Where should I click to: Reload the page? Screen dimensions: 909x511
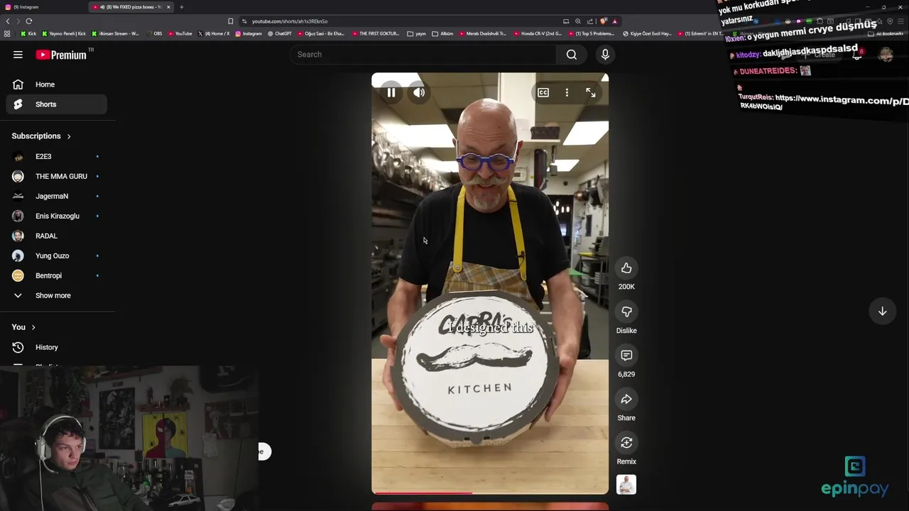click(x=29, y=21)
